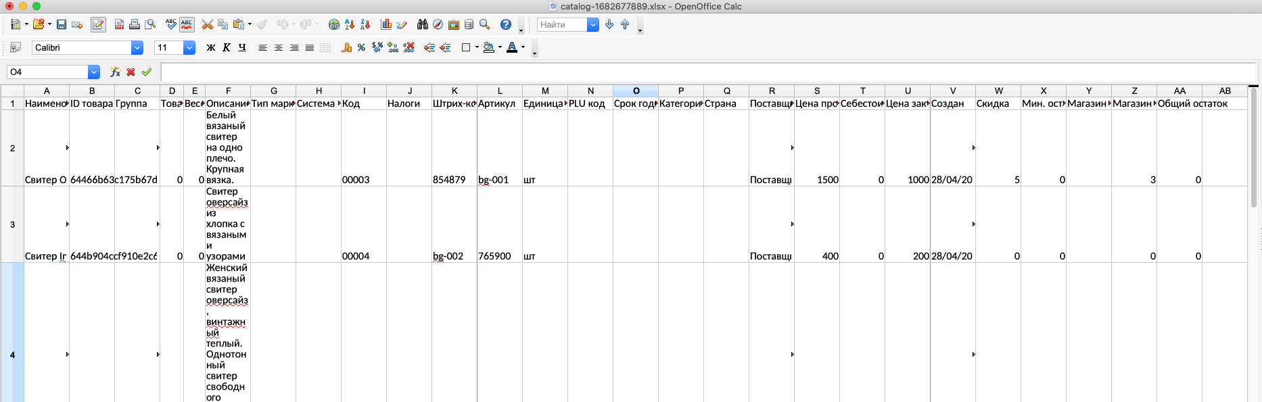
Task: Apply the font color swatch
Action: tap(512, 48)
